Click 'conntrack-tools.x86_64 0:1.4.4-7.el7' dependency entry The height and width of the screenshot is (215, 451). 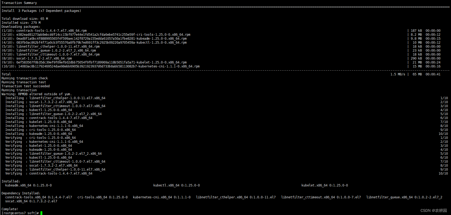point(39,197)
